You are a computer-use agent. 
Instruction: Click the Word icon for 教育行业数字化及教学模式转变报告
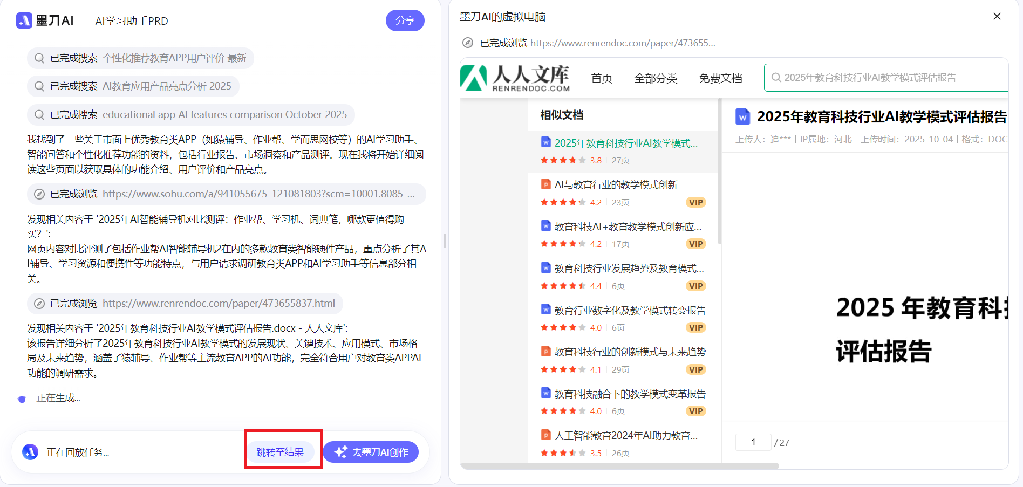[546, 309]
